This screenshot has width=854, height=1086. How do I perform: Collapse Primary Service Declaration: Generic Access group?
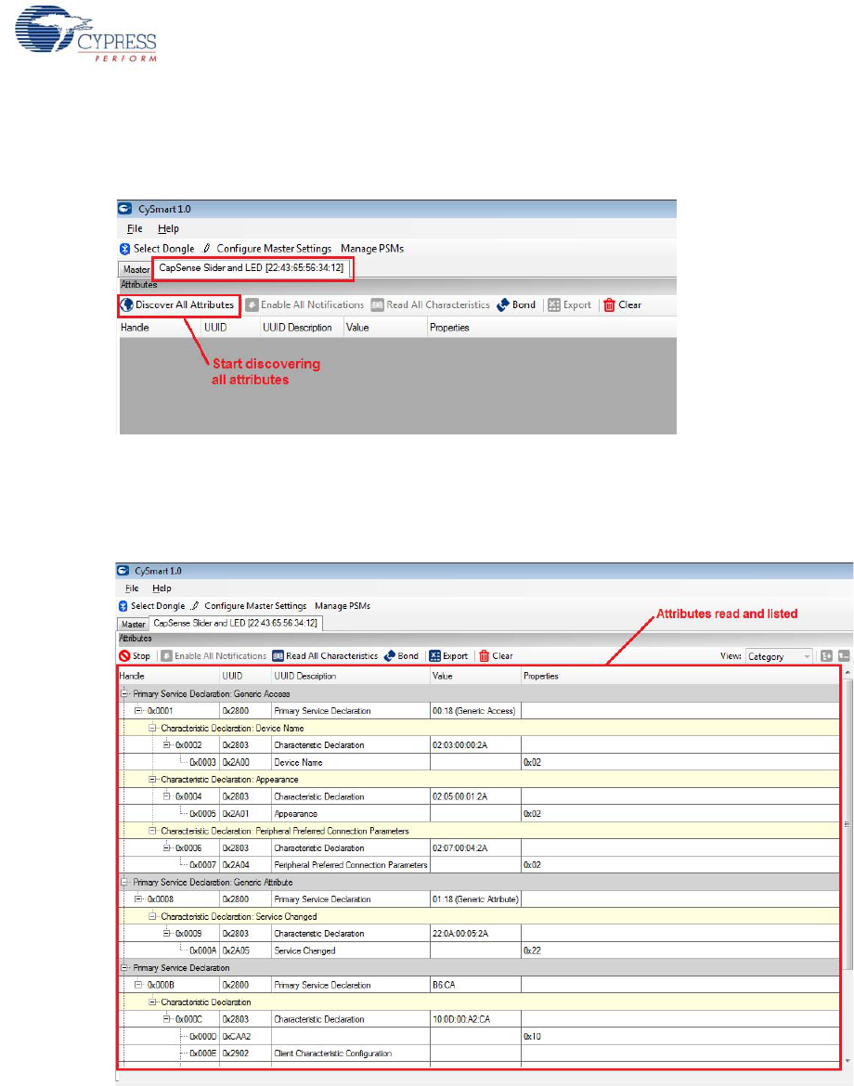[124, 693]
